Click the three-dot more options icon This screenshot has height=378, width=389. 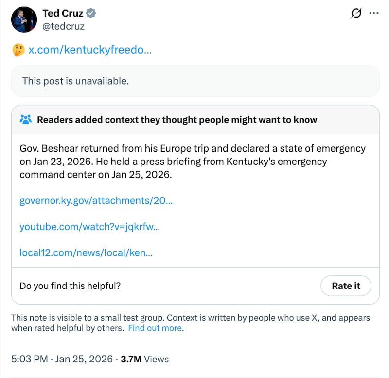[374, 14]
